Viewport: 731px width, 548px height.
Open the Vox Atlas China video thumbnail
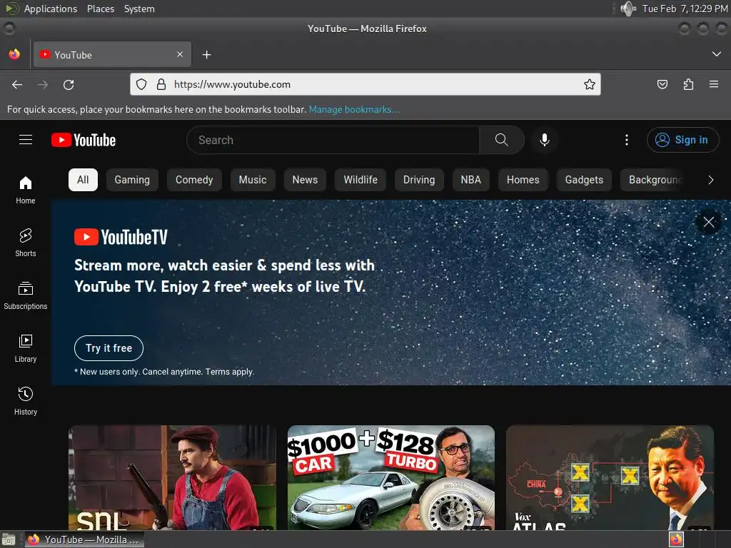coord(610,477)
